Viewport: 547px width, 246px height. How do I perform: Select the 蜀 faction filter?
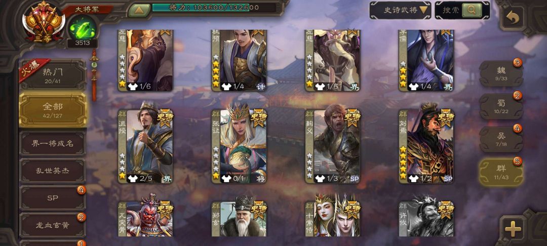point(501,106)
